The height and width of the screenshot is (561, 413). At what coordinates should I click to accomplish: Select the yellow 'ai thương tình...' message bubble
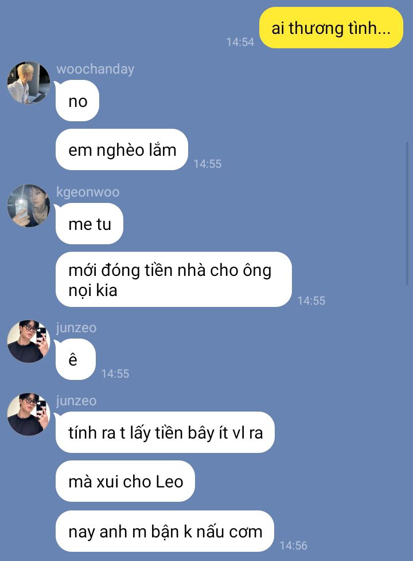point(331,28)
